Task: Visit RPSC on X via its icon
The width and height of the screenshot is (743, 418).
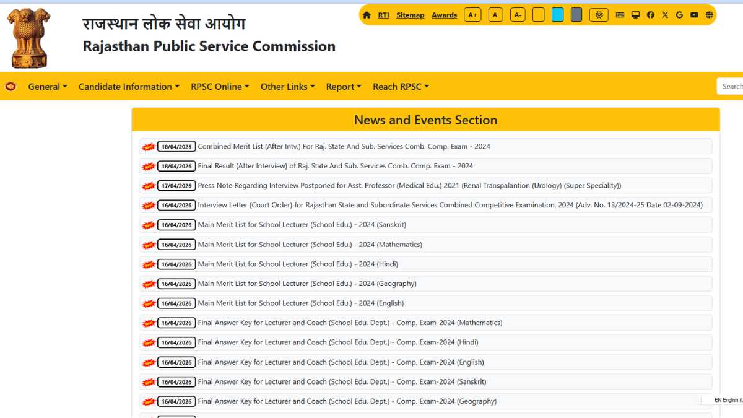Action: [x=664, y=14]
